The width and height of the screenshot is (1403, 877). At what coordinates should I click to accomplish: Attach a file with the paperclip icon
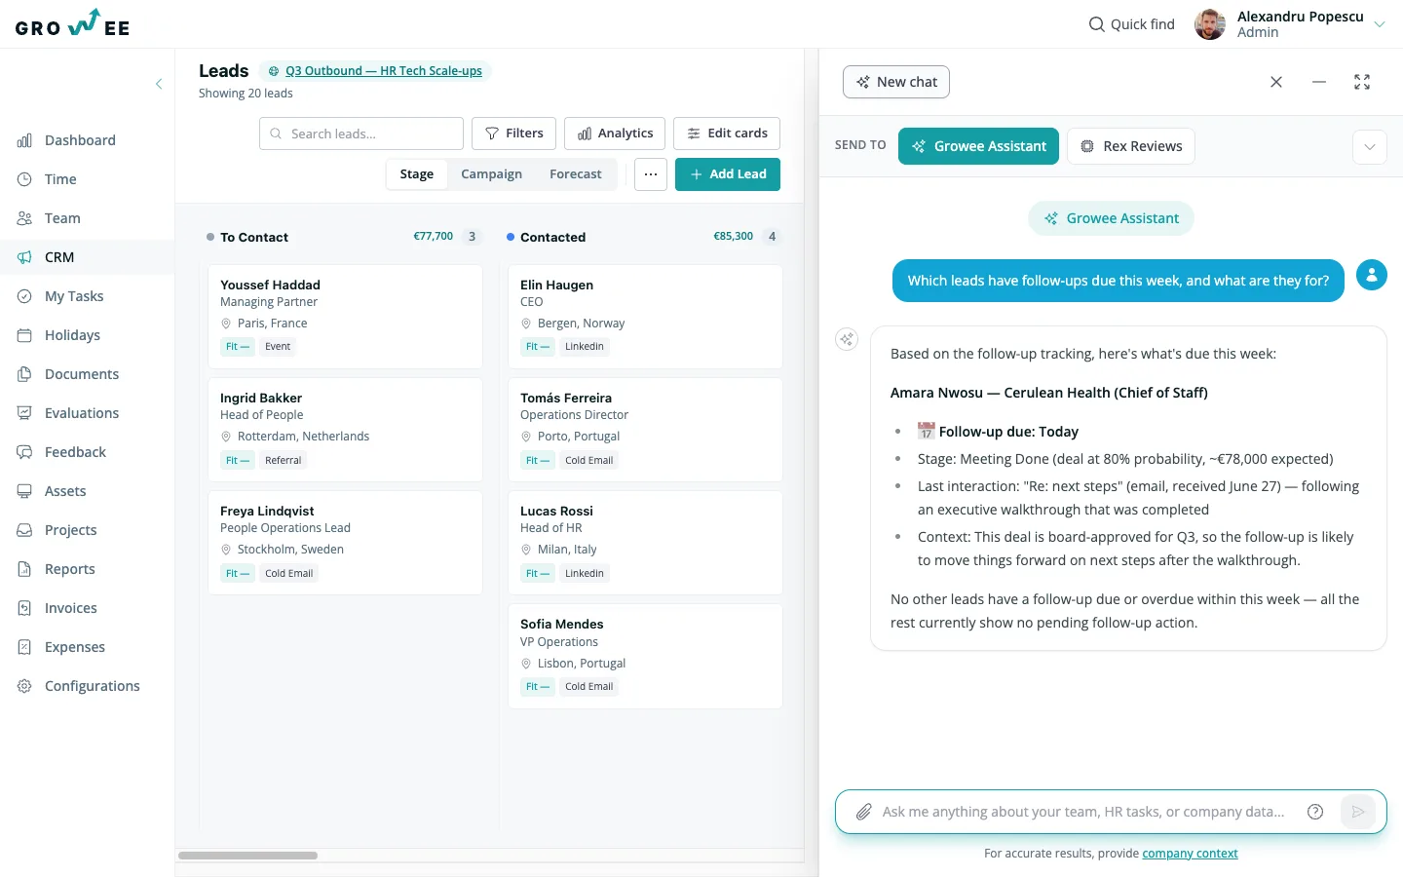pos(863,812)
